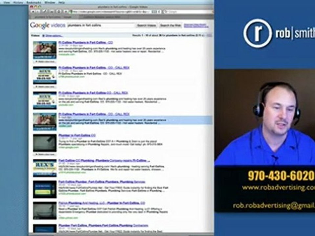The height and width of the screenshot is (236, 315).
Task: Click the browser address bar URL field
Action: (x=115, y=12)
